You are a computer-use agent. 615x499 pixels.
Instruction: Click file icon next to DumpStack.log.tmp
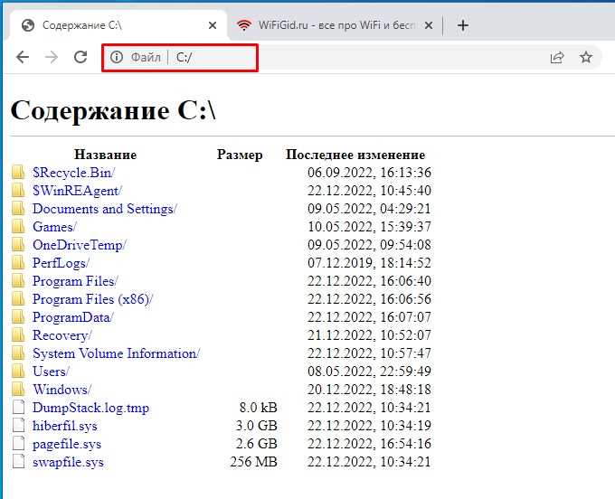pyautogui.click(x=18, y=407)
